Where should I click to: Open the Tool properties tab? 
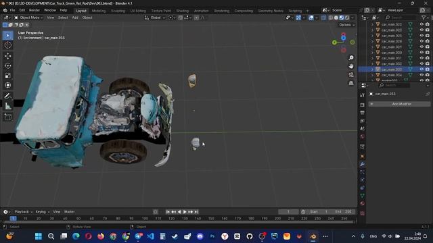point(363,95)
